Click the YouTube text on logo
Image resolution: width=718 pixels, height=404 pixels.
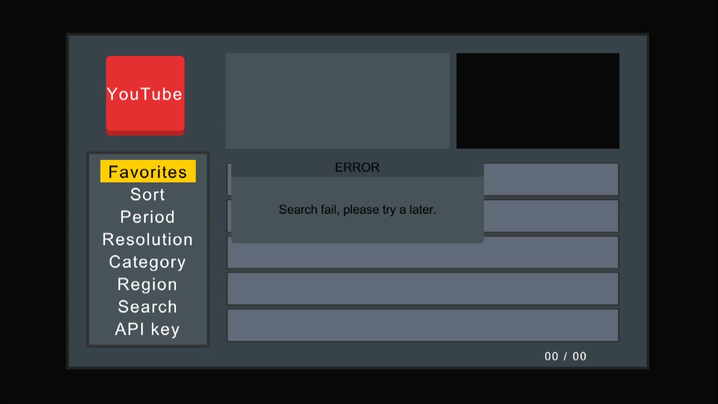pyautogui.click(x=145, y=94)
